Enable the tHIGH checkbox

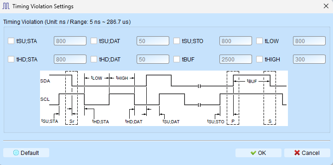tap(259, 60)
